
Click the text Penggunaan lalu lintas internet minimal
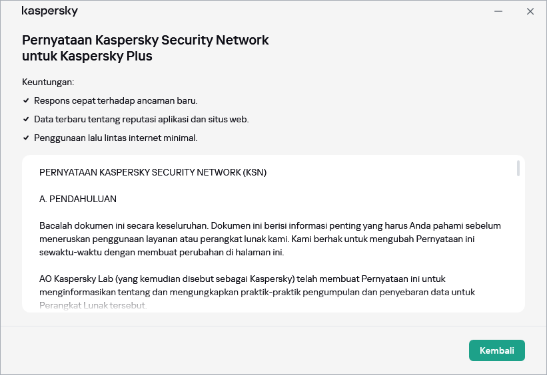point(116,138)
